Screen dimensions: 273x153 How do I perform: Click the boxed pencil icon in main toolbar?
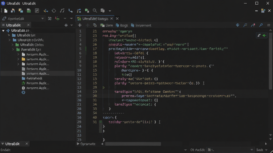37,11
